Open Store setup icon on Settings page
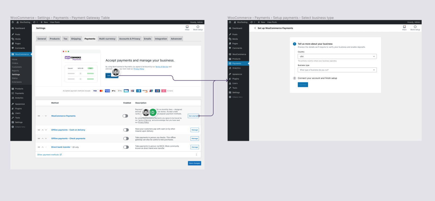 click(x=198, y=28)
